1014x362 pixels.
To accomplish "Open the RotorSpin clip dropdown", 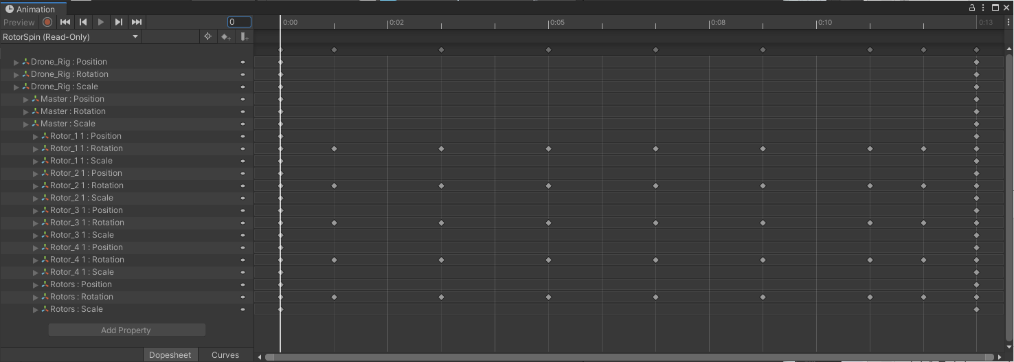I will click(x=70, y=36).
